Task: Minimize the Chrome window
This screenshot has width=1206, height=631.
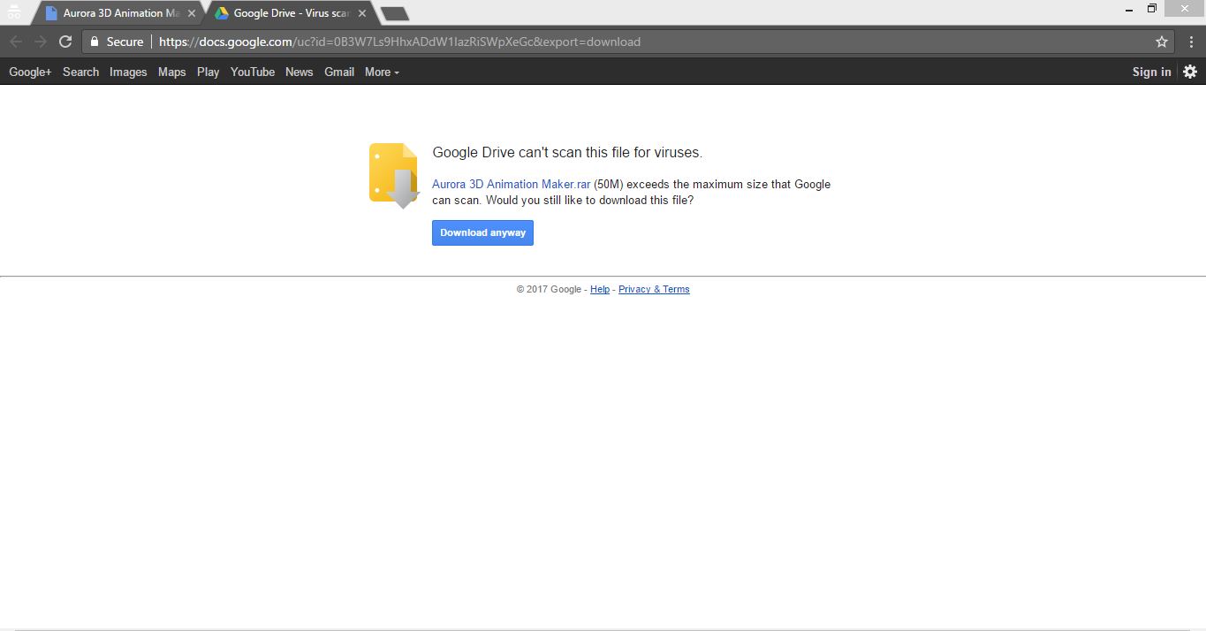Action: coord(1130,9)
